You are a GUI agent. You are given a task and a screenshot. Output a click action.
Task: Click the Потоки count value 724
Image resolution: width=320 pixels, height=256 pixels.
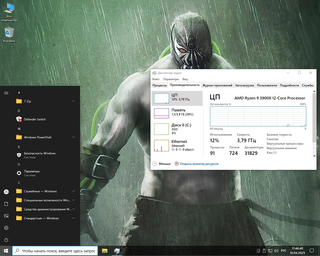tap(233, 153)
